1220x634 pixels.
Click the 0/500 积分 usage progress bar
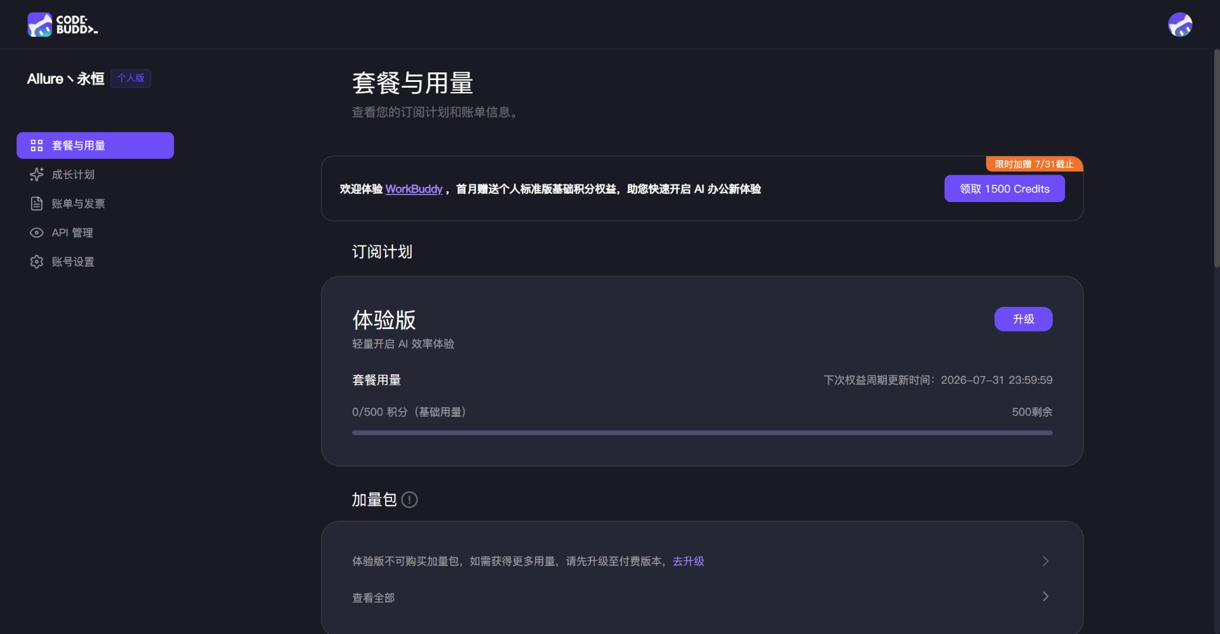click(x=702, y=433)
